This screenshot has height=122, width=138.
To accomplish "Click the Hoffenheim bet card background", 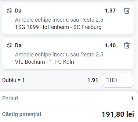I will [x=68, y=19].
